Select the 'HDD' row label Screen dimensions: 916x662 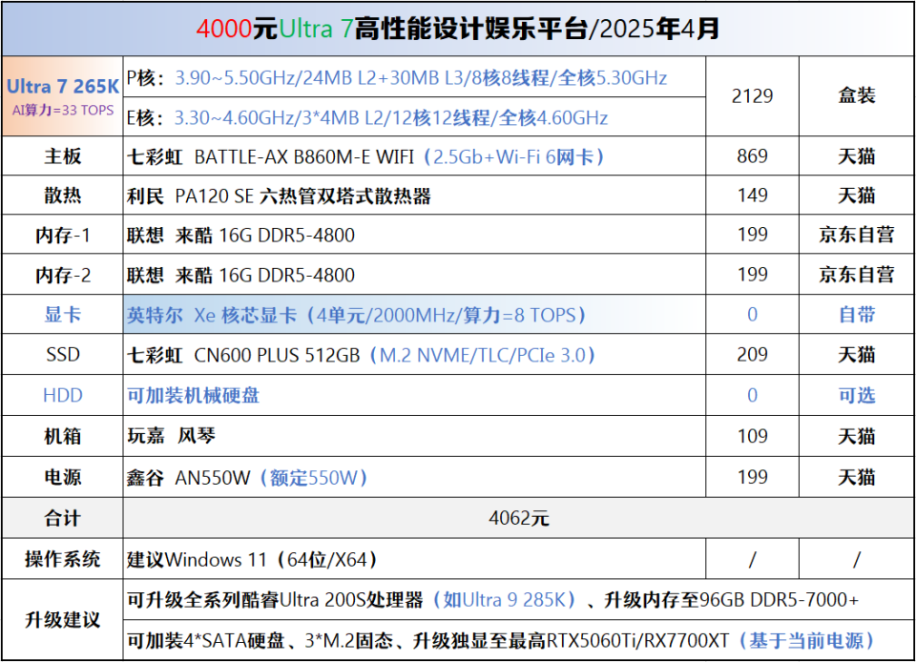pyautogui.click(x=63, y=395)
